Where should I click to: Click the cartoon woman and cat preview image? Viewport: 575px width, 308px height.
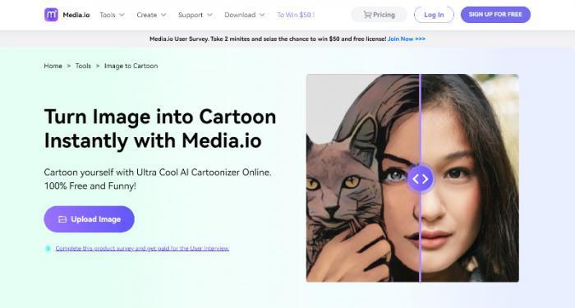point(412,178)
